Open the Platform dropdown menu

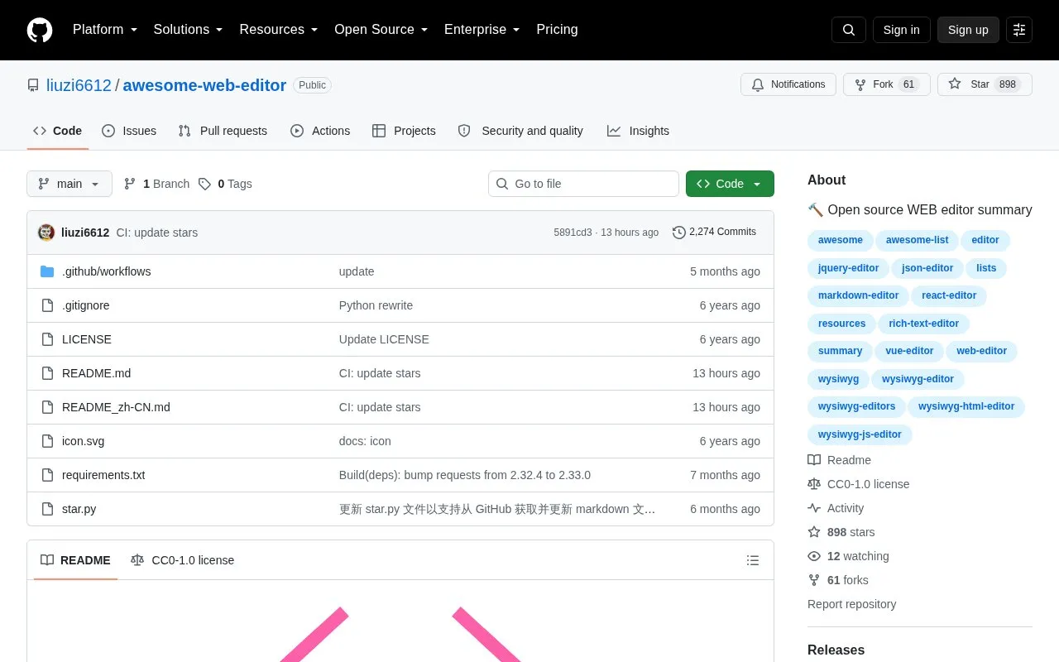pyautogui.click(x=105, y=30)
